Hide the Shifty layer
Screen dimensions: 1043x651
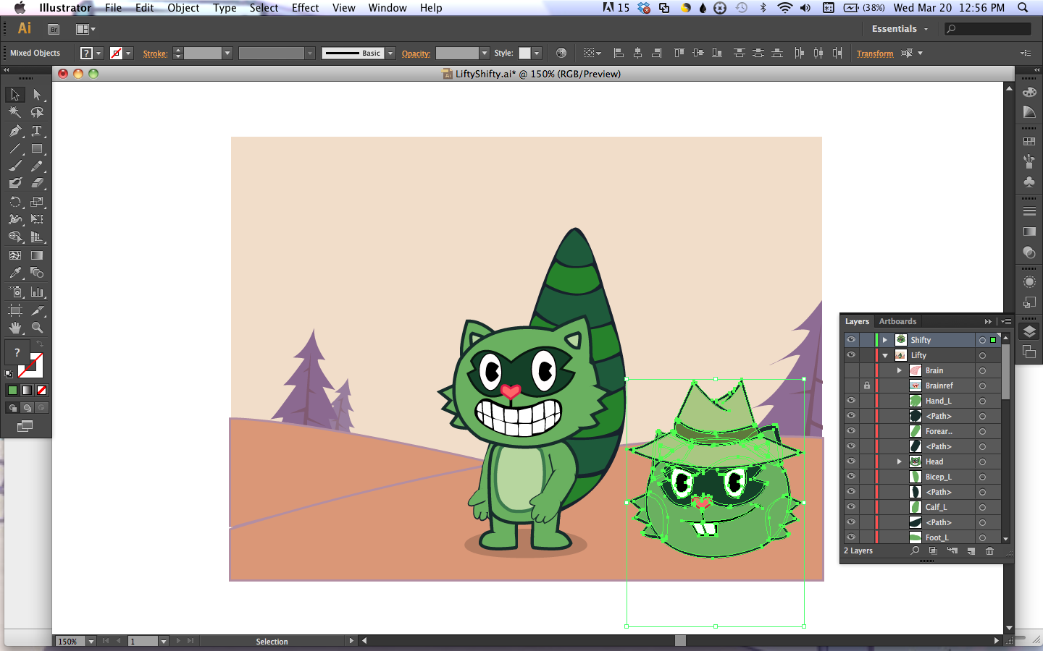coord(851,340)
